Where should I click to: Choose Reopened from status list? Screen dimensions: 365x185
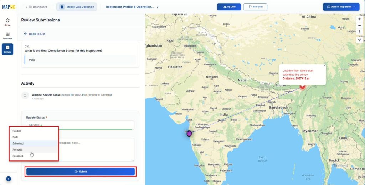[x=18, y=156]
